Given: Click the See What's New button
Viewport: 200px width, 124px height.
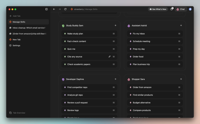Looking at the screenshot, I should [x=158, y=9].
